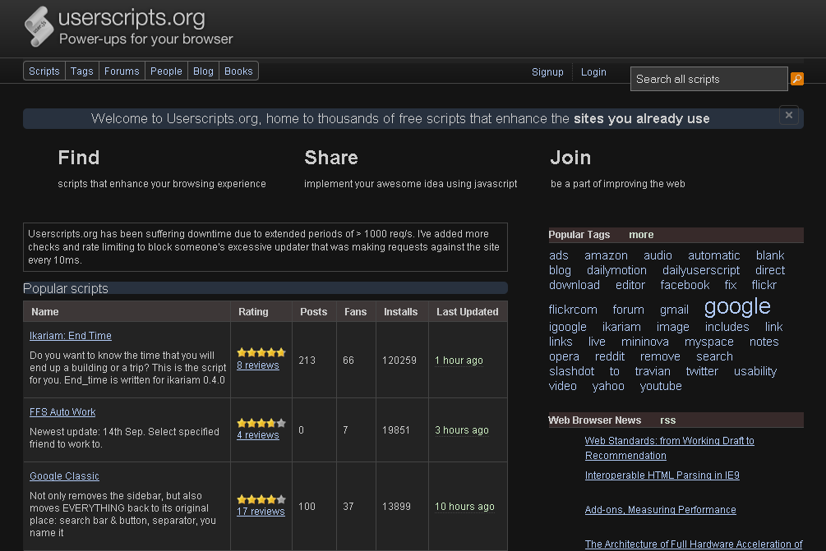Sort by Last Updated column header

click(x=467, y=312)
